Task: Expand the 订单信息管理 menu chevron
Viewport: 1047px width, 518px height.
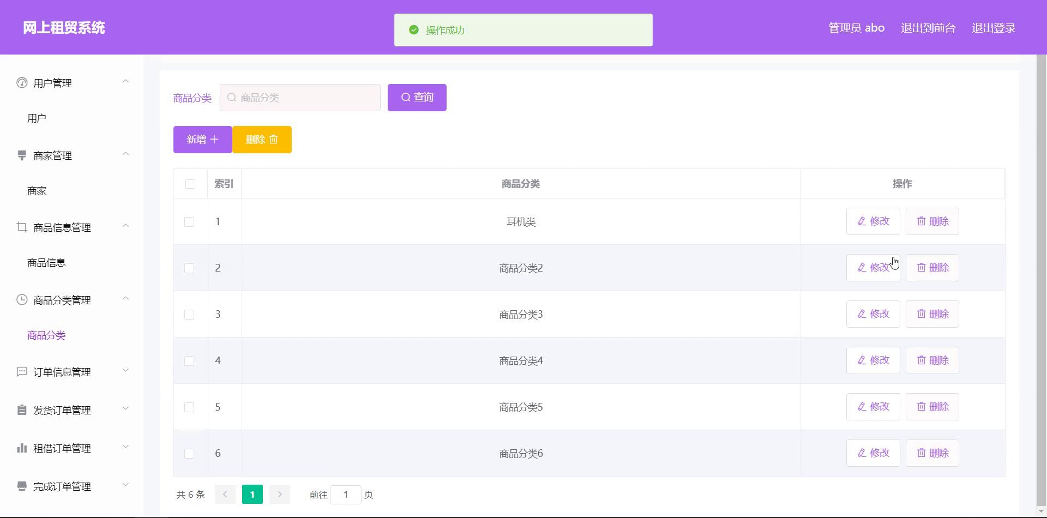Action: [125, 371]
